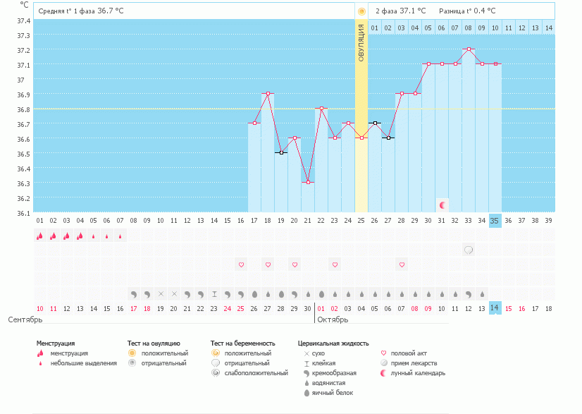The image size is (582, 414).
Task: Select the highlighted date 14 in October
Action: pos(495,308)
